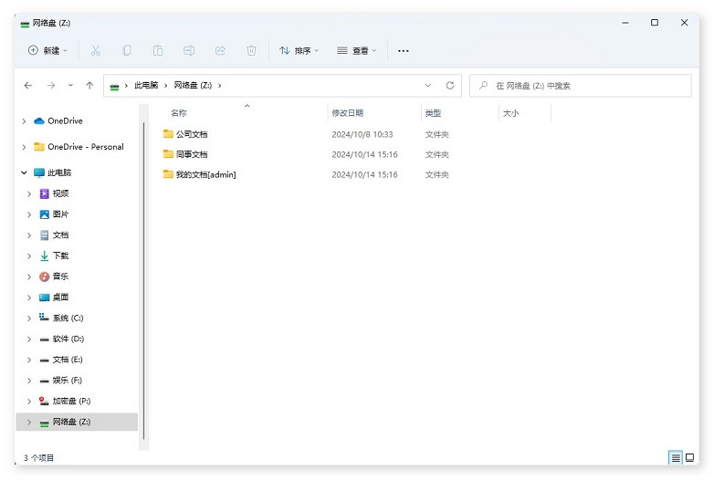Image resolution: width=714 pixels, height=480 pixels.
Task: Click the Delete trash icon
Action: 251,50
